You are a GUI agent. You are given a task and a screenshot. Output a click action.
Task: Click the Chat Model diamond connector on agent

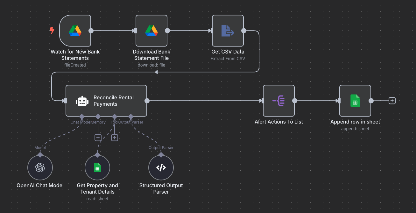click(82, 116)
